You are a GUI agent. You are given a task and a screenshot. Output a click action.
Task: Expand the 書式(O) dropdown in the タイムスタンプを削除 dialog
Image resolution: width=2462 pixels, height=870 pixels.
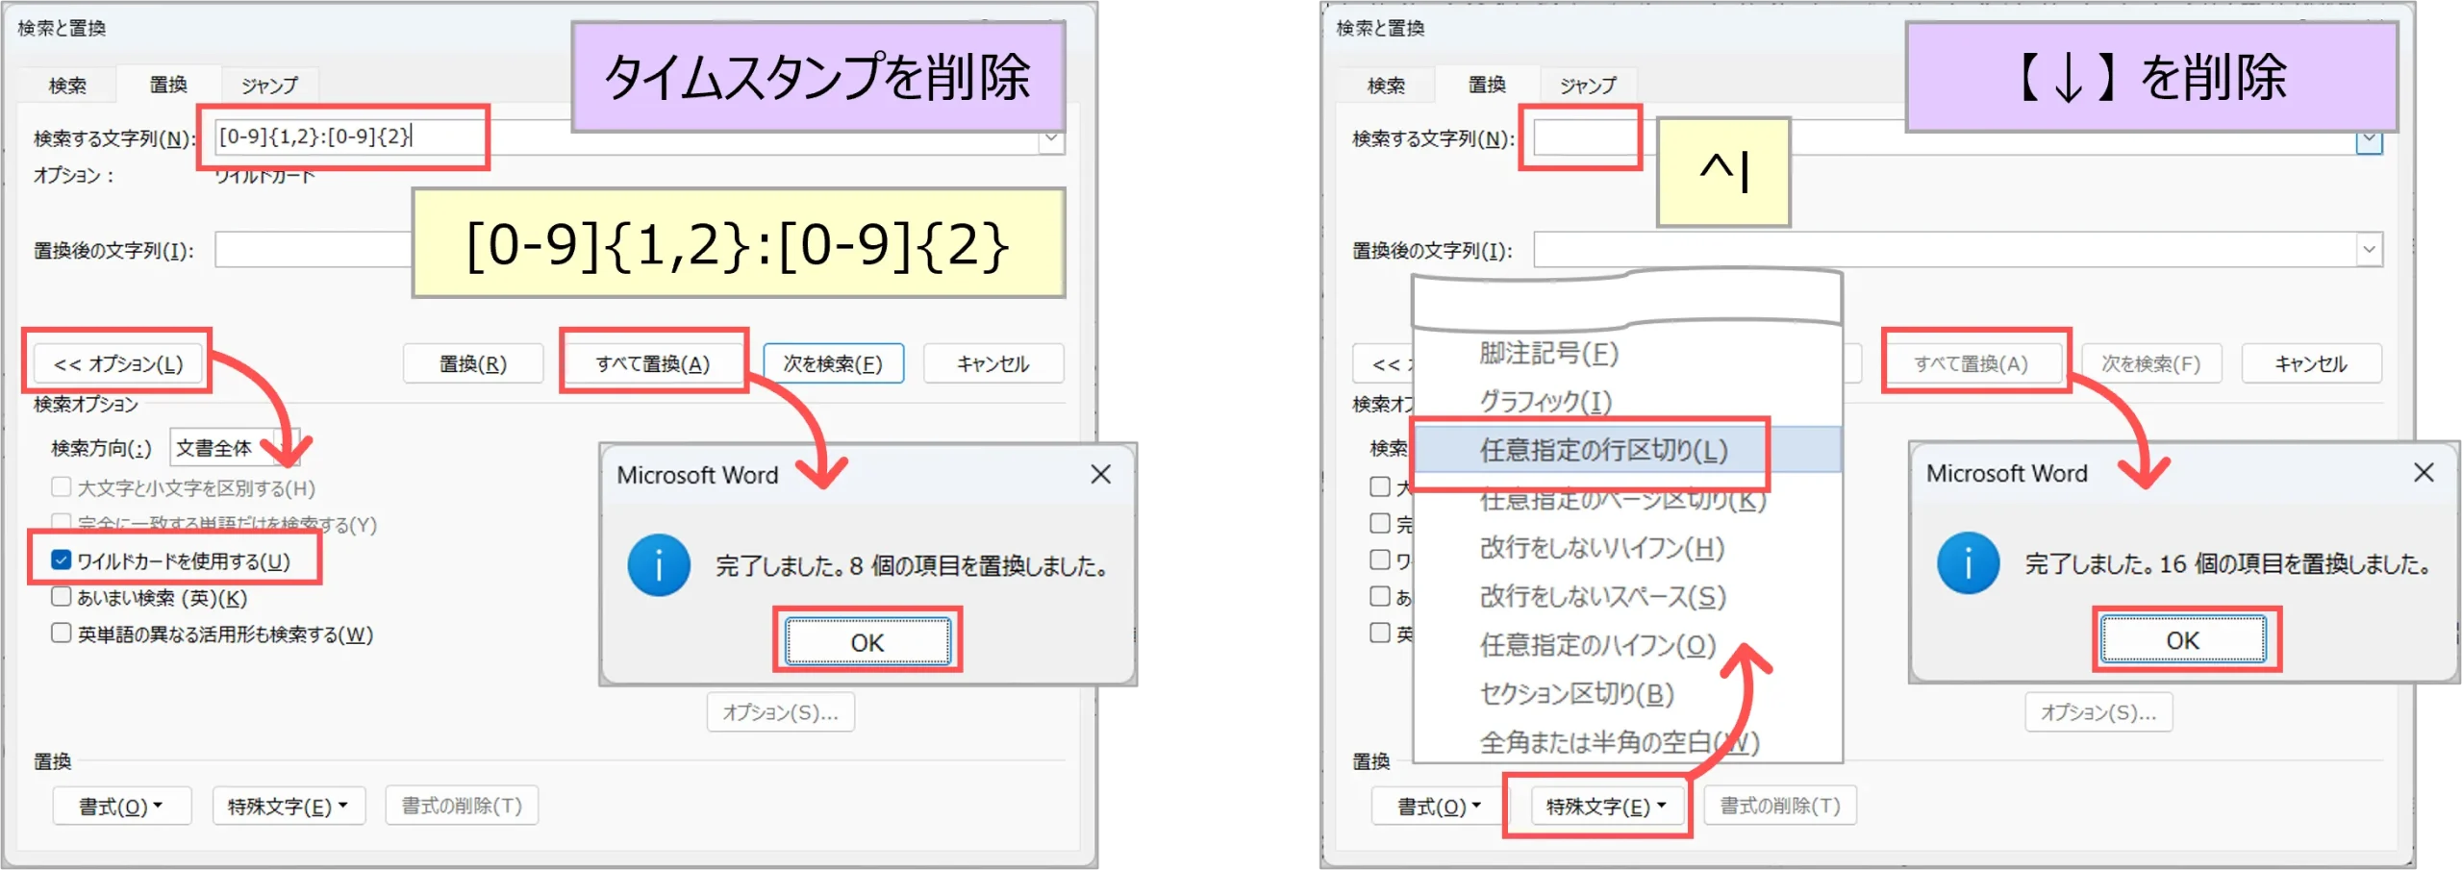point(121,806)
